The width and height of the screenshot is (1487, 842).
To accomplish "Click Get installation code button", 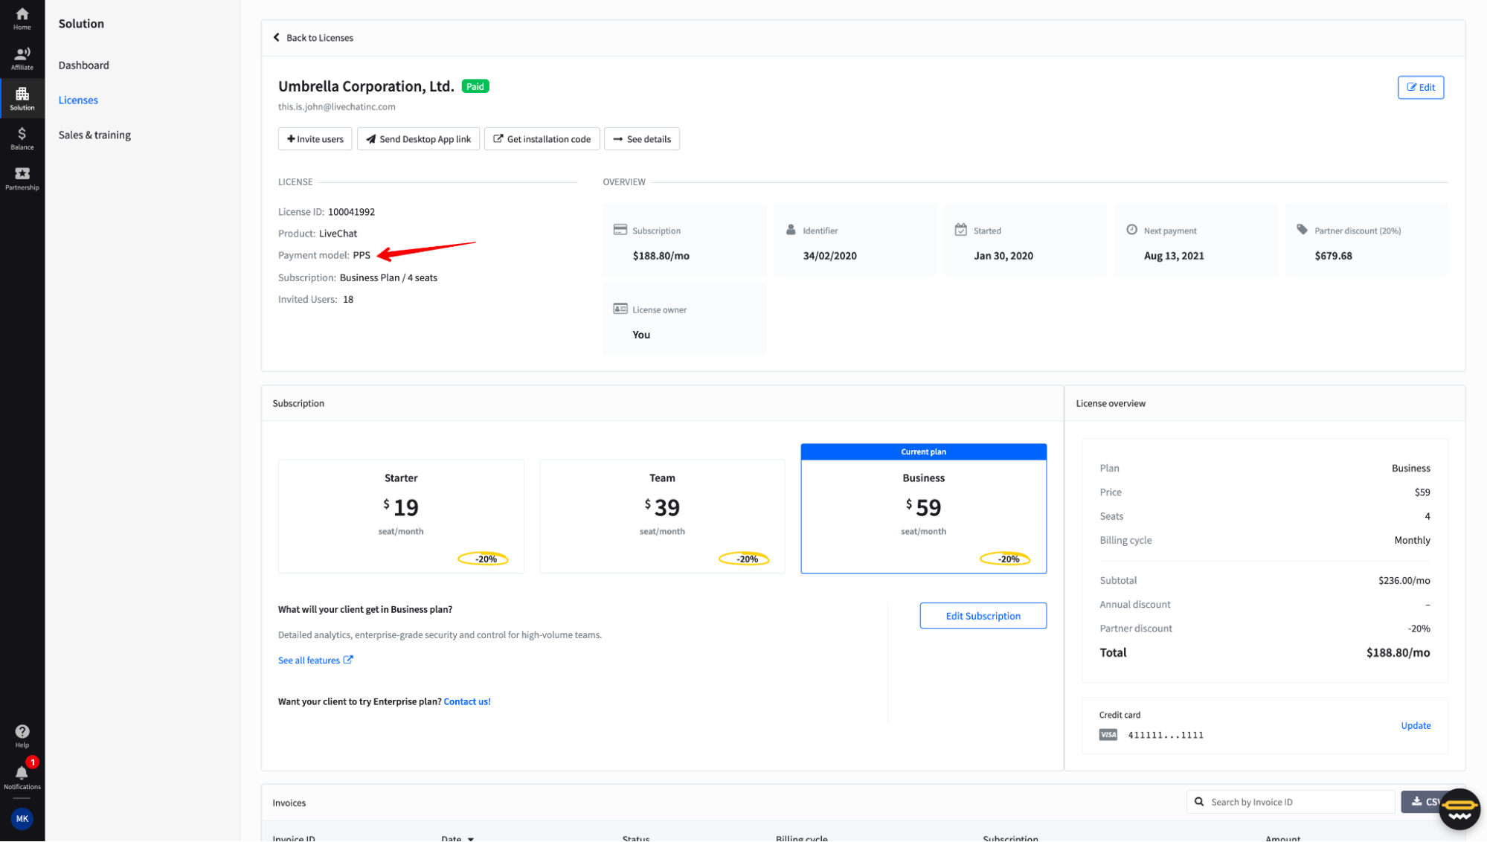I will click(542, 139).
